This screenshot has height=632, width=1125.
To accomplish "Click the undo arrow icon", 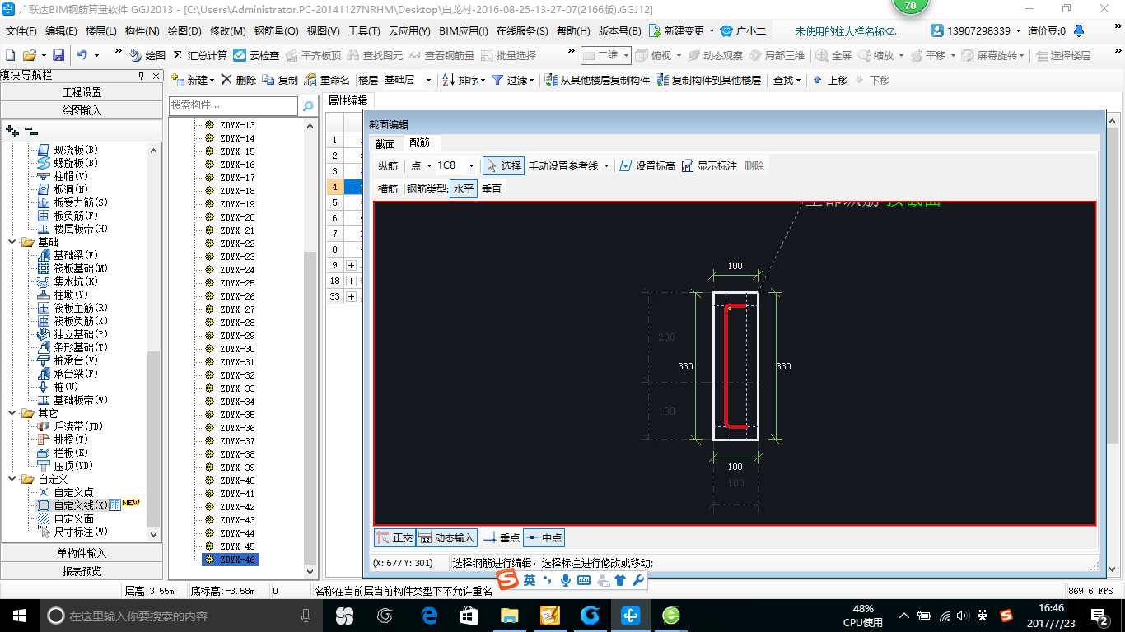I will (x=82, y=55).
